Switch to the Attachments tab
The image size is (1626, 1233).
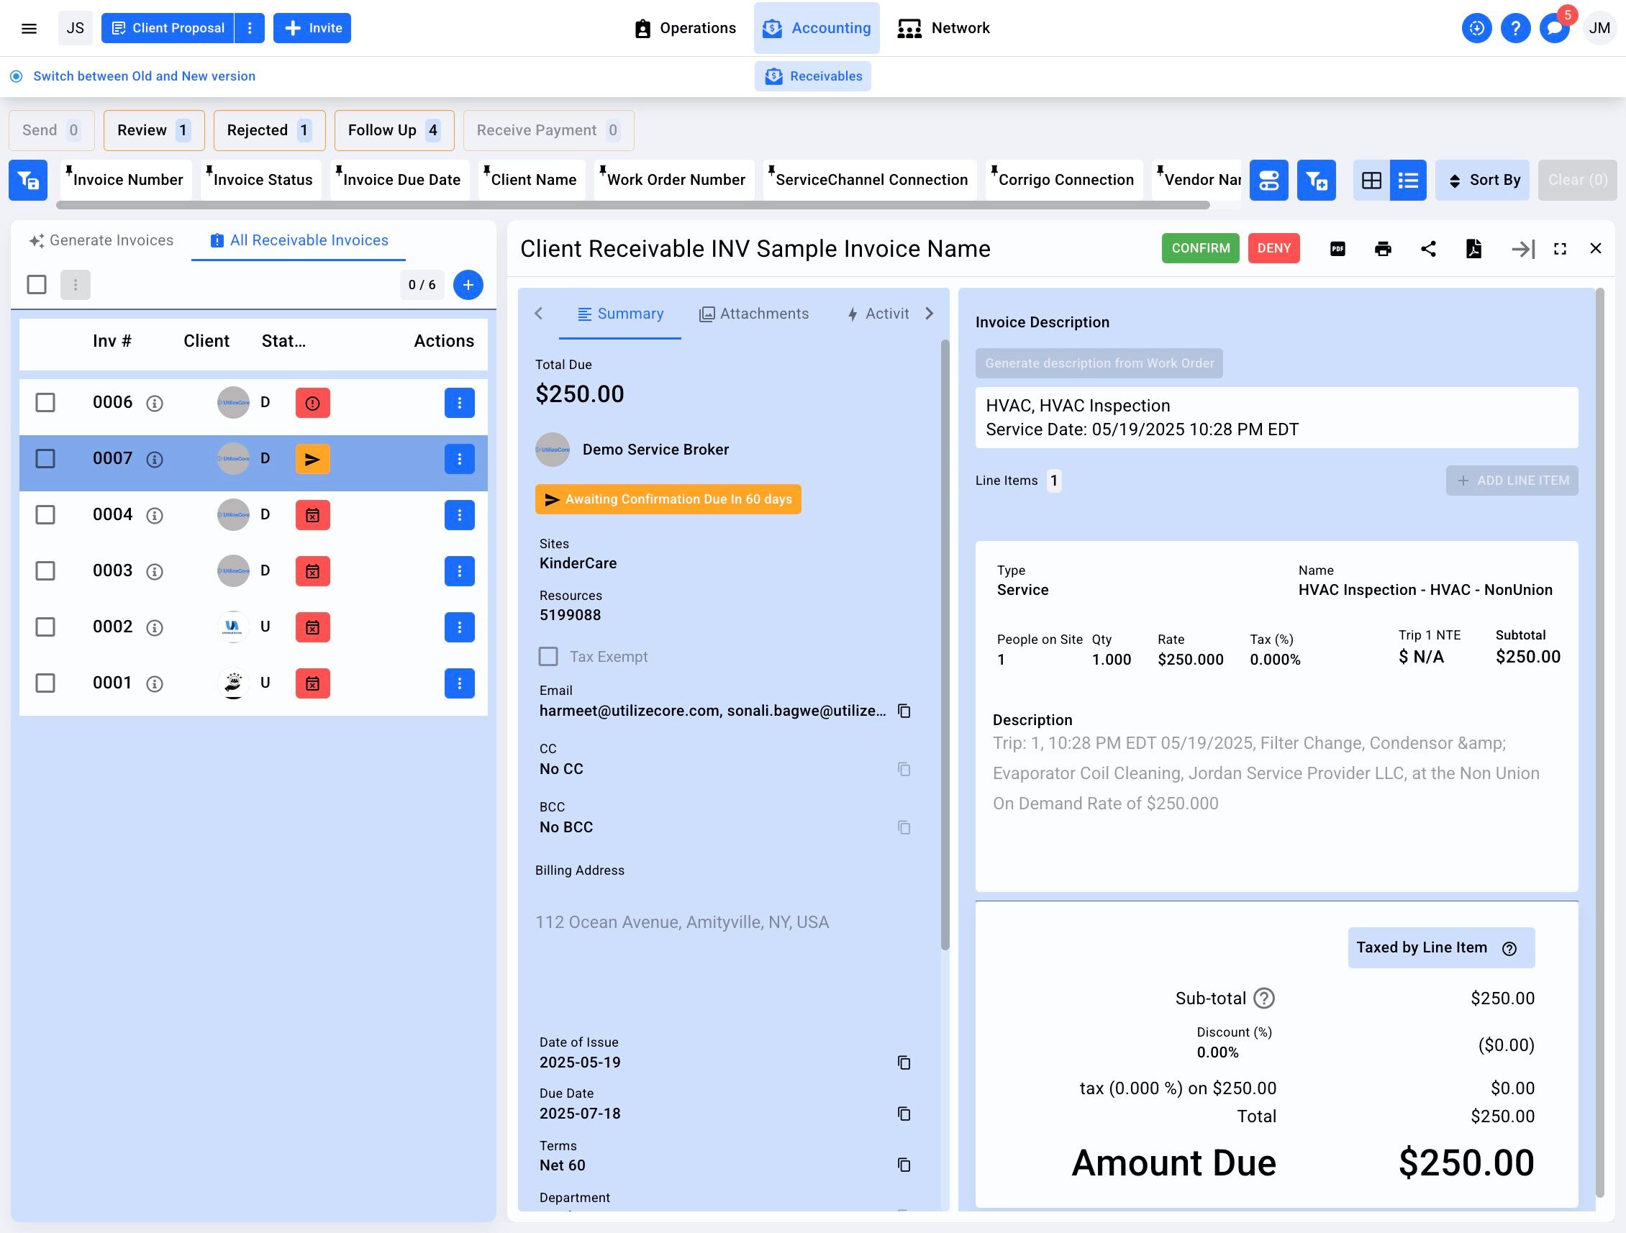[753, 314]
